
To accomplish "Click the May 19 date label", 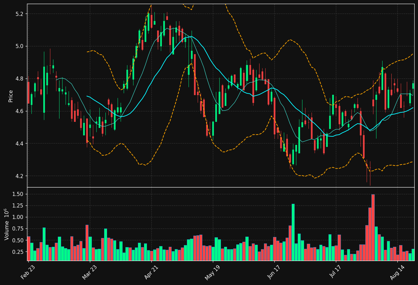I will (212, 272).
